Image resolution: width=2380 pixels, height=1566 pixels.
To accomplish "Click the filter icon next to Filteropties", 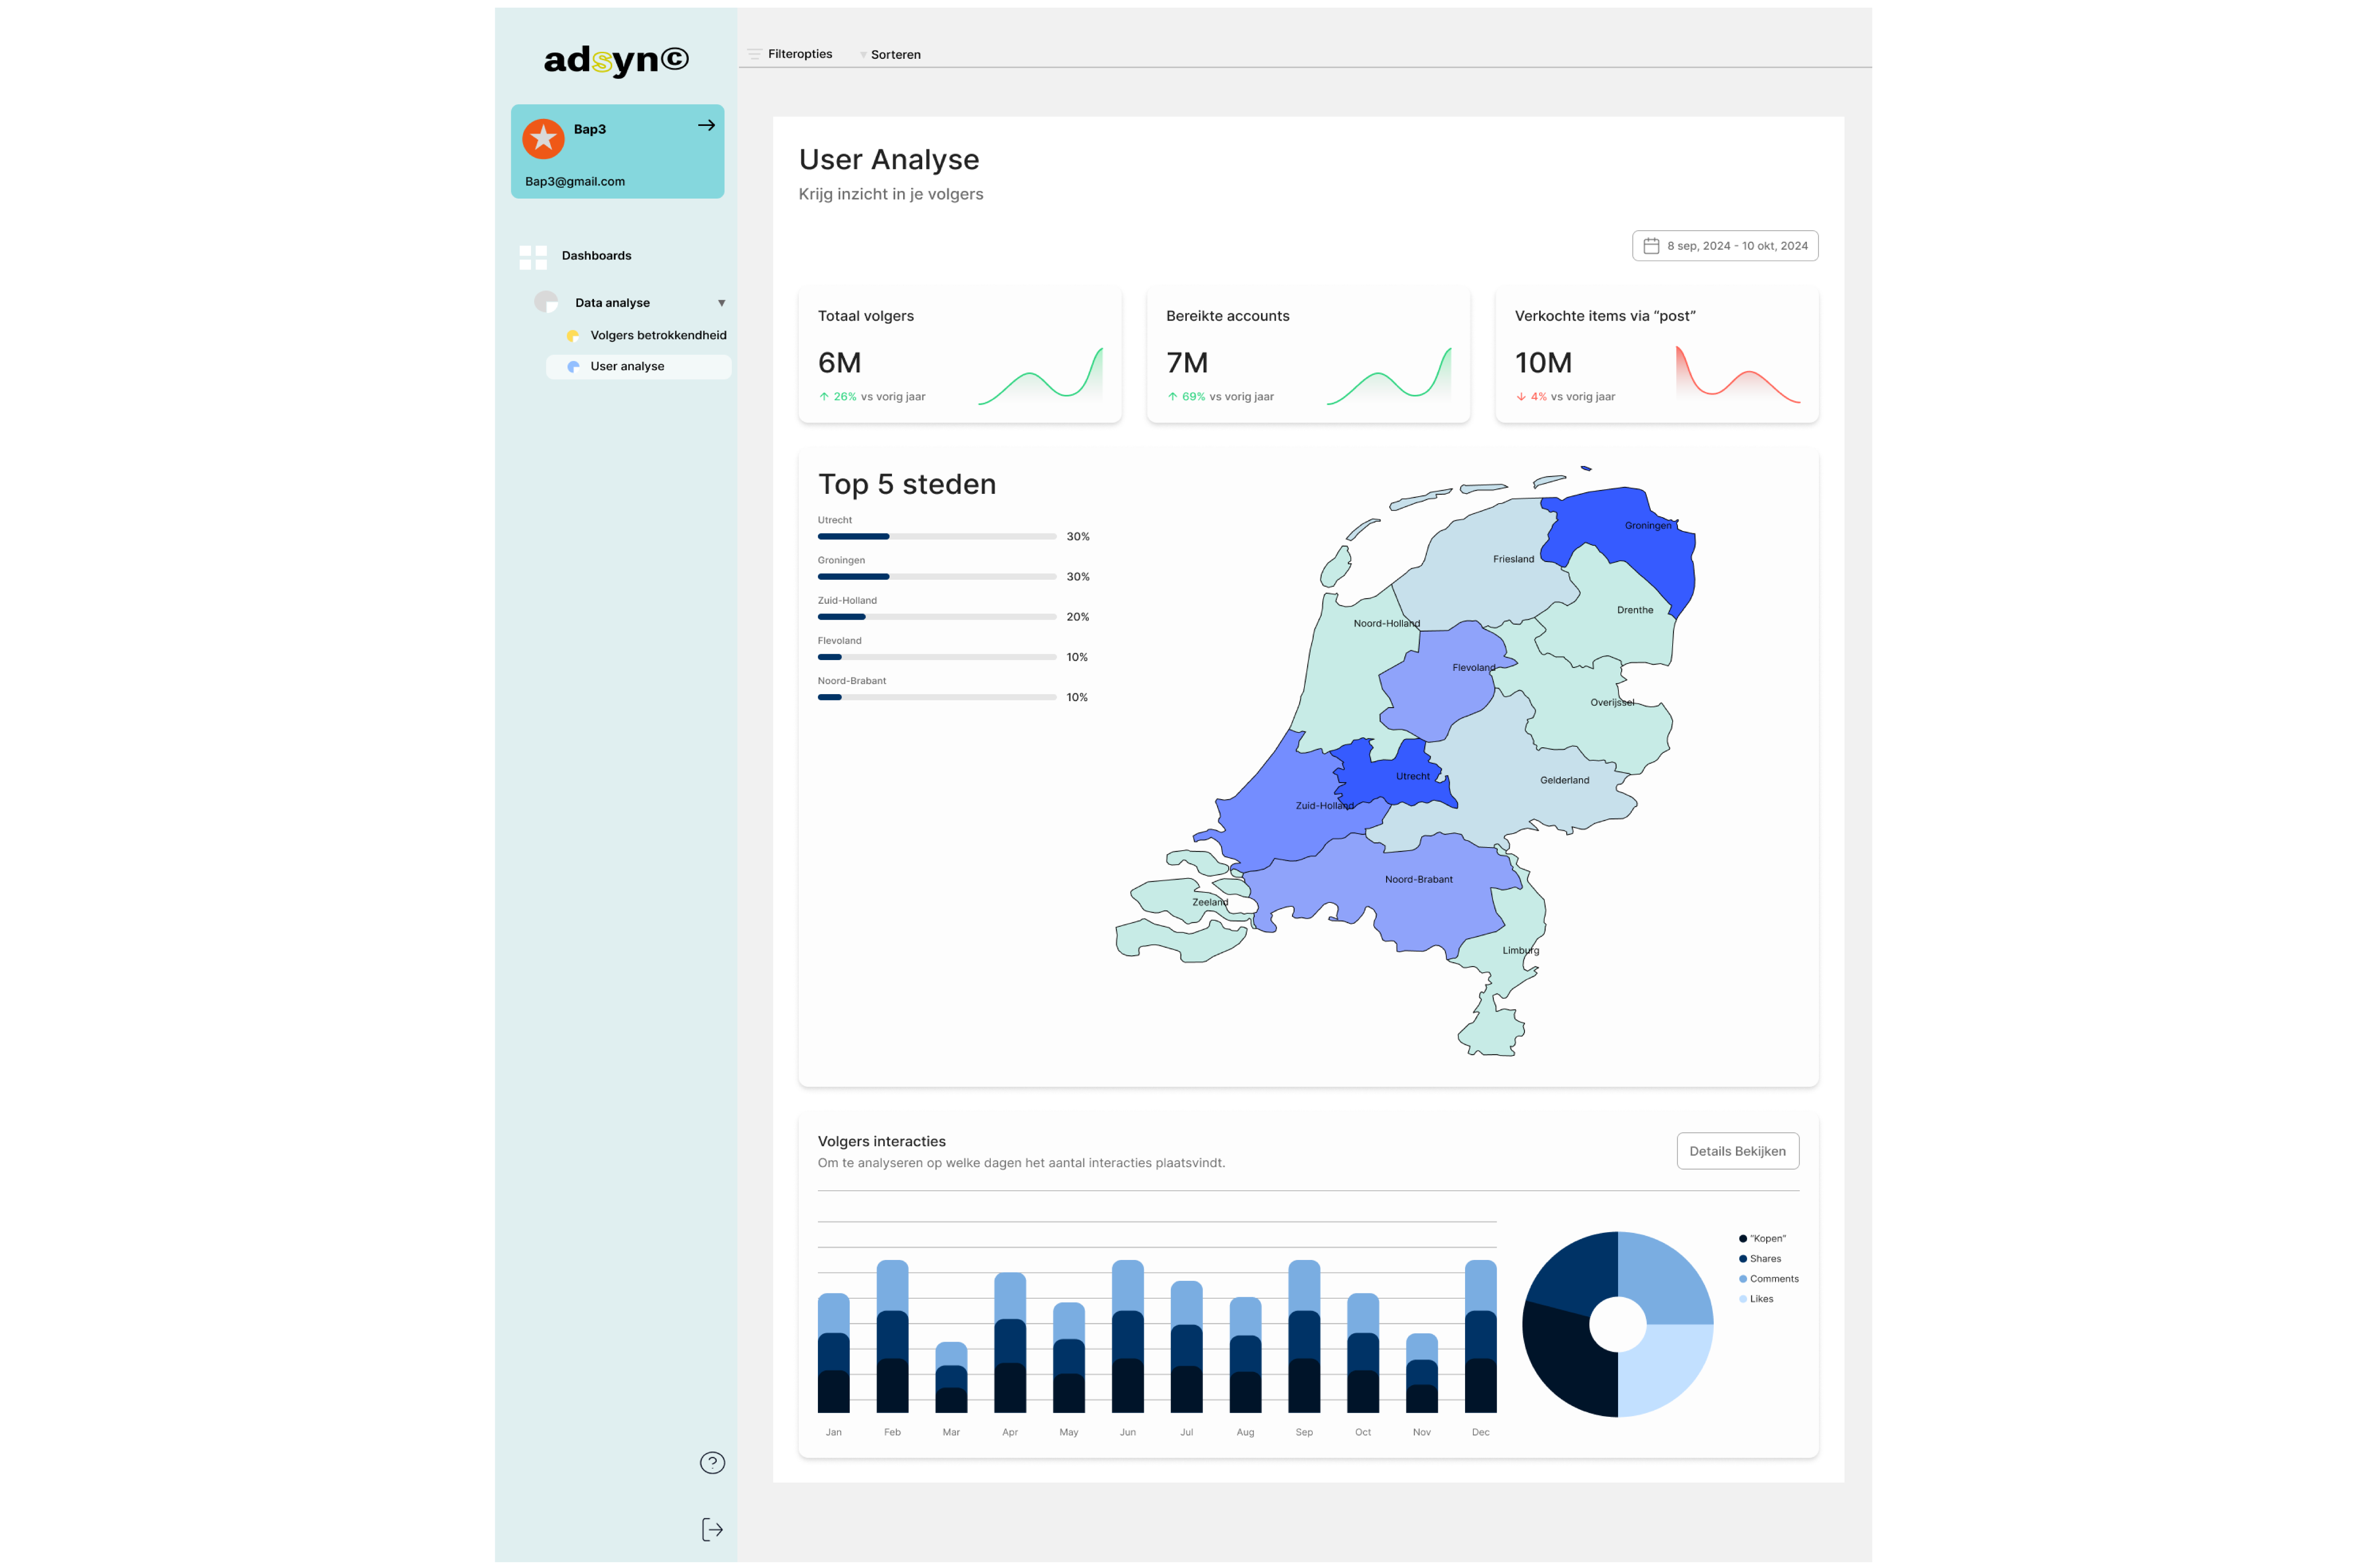I will tap(755, 54).
